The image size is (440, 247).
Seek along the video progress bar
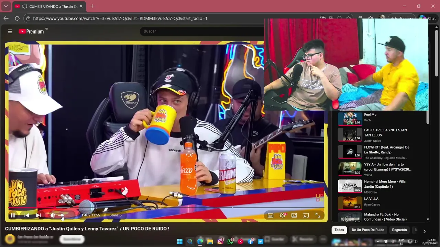click(x=166, y=208)
